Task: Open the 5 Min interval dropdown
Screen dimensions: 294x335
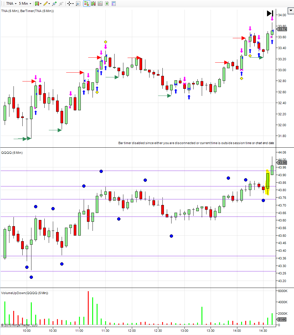Action: [25, 4]
